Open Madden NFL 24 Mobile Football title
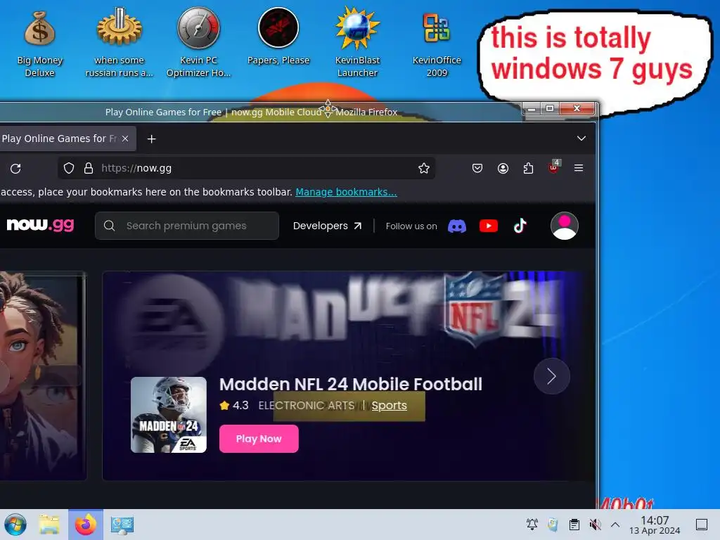 pyautogui.click(x=351, y=384)
